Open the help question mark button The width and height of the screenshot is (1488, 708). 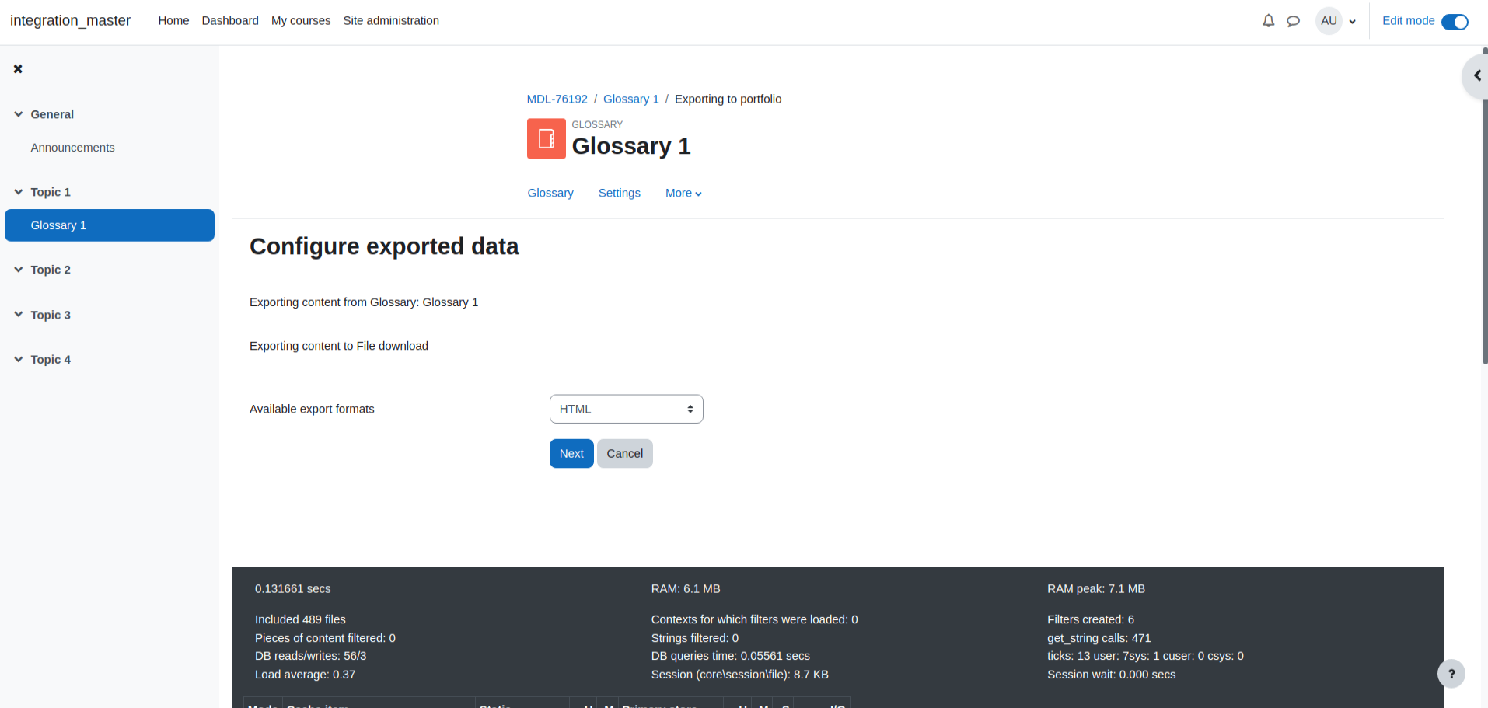click(x=1451, y=674)
